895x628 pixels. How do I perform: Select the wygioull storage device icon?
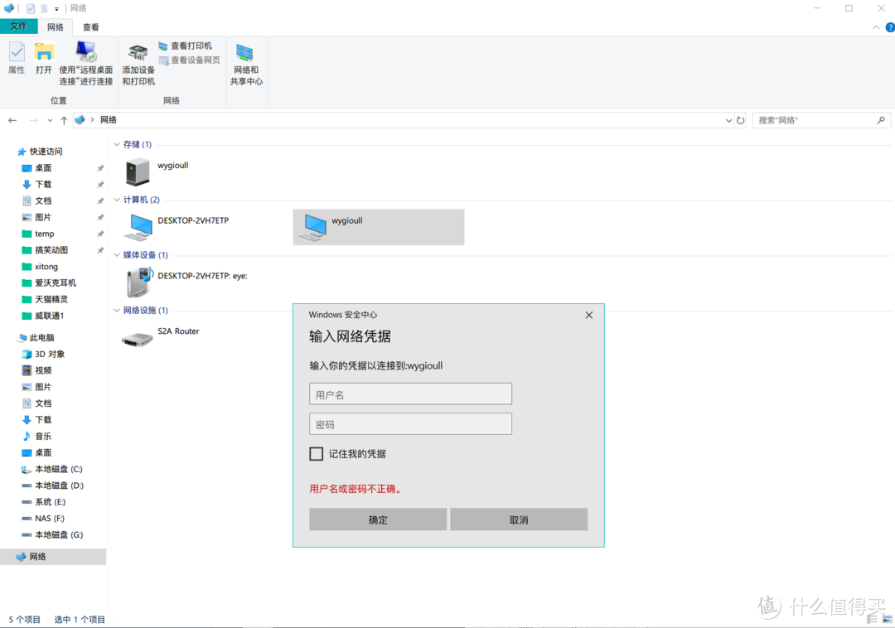click(x=138, y=172)
